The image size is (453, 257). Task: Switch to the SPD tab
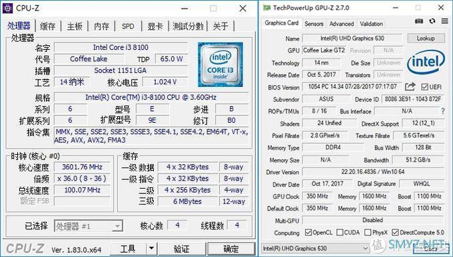[x=128, y=26]
